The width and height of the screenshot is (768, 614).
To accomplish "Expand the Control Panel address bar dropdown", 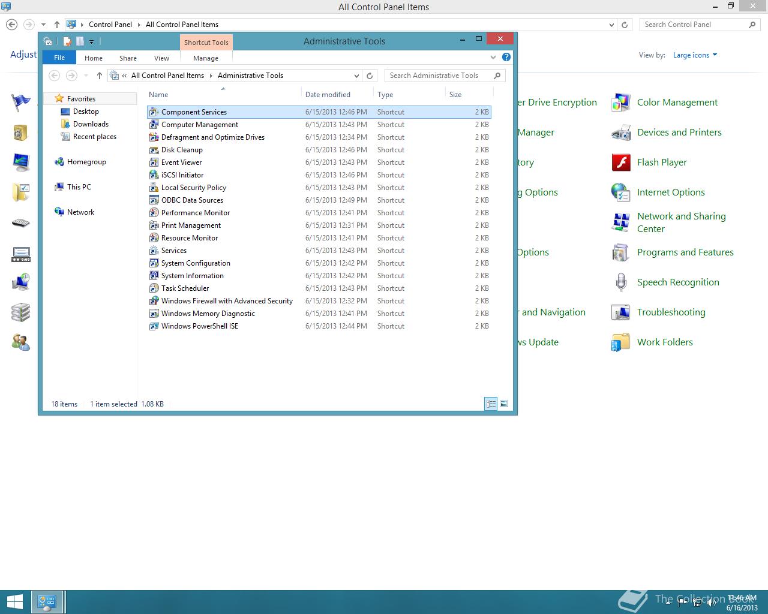I will coord(611,25).
